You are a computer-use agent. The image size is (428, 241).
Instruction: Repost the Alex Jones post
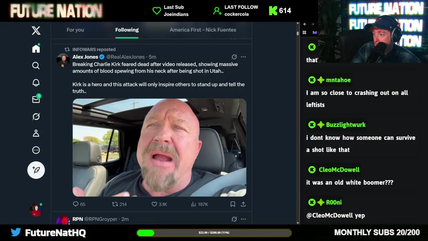pyautogui.click(x=119, y=204)
